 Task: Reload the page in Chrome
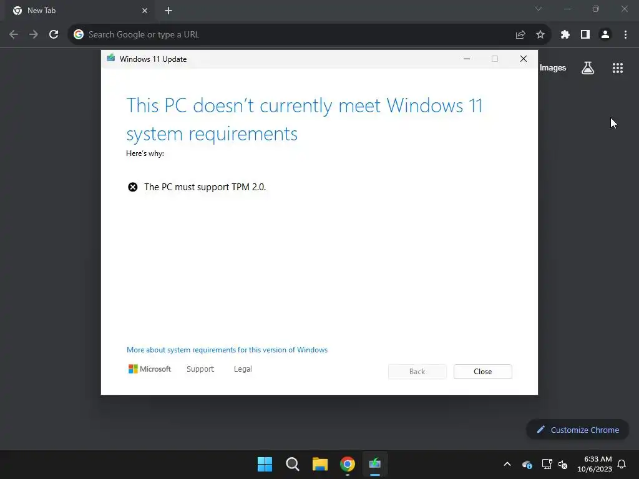[x=54, y=35]
